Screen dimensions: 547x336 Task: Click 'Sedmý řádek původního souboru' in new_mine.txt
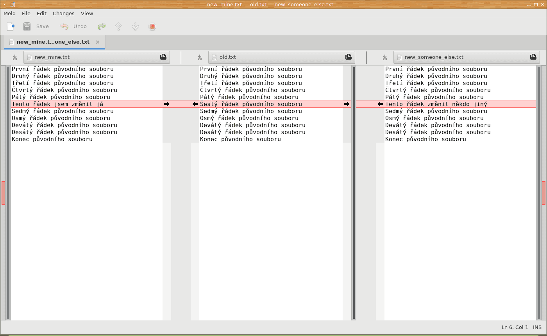[63, 111]
